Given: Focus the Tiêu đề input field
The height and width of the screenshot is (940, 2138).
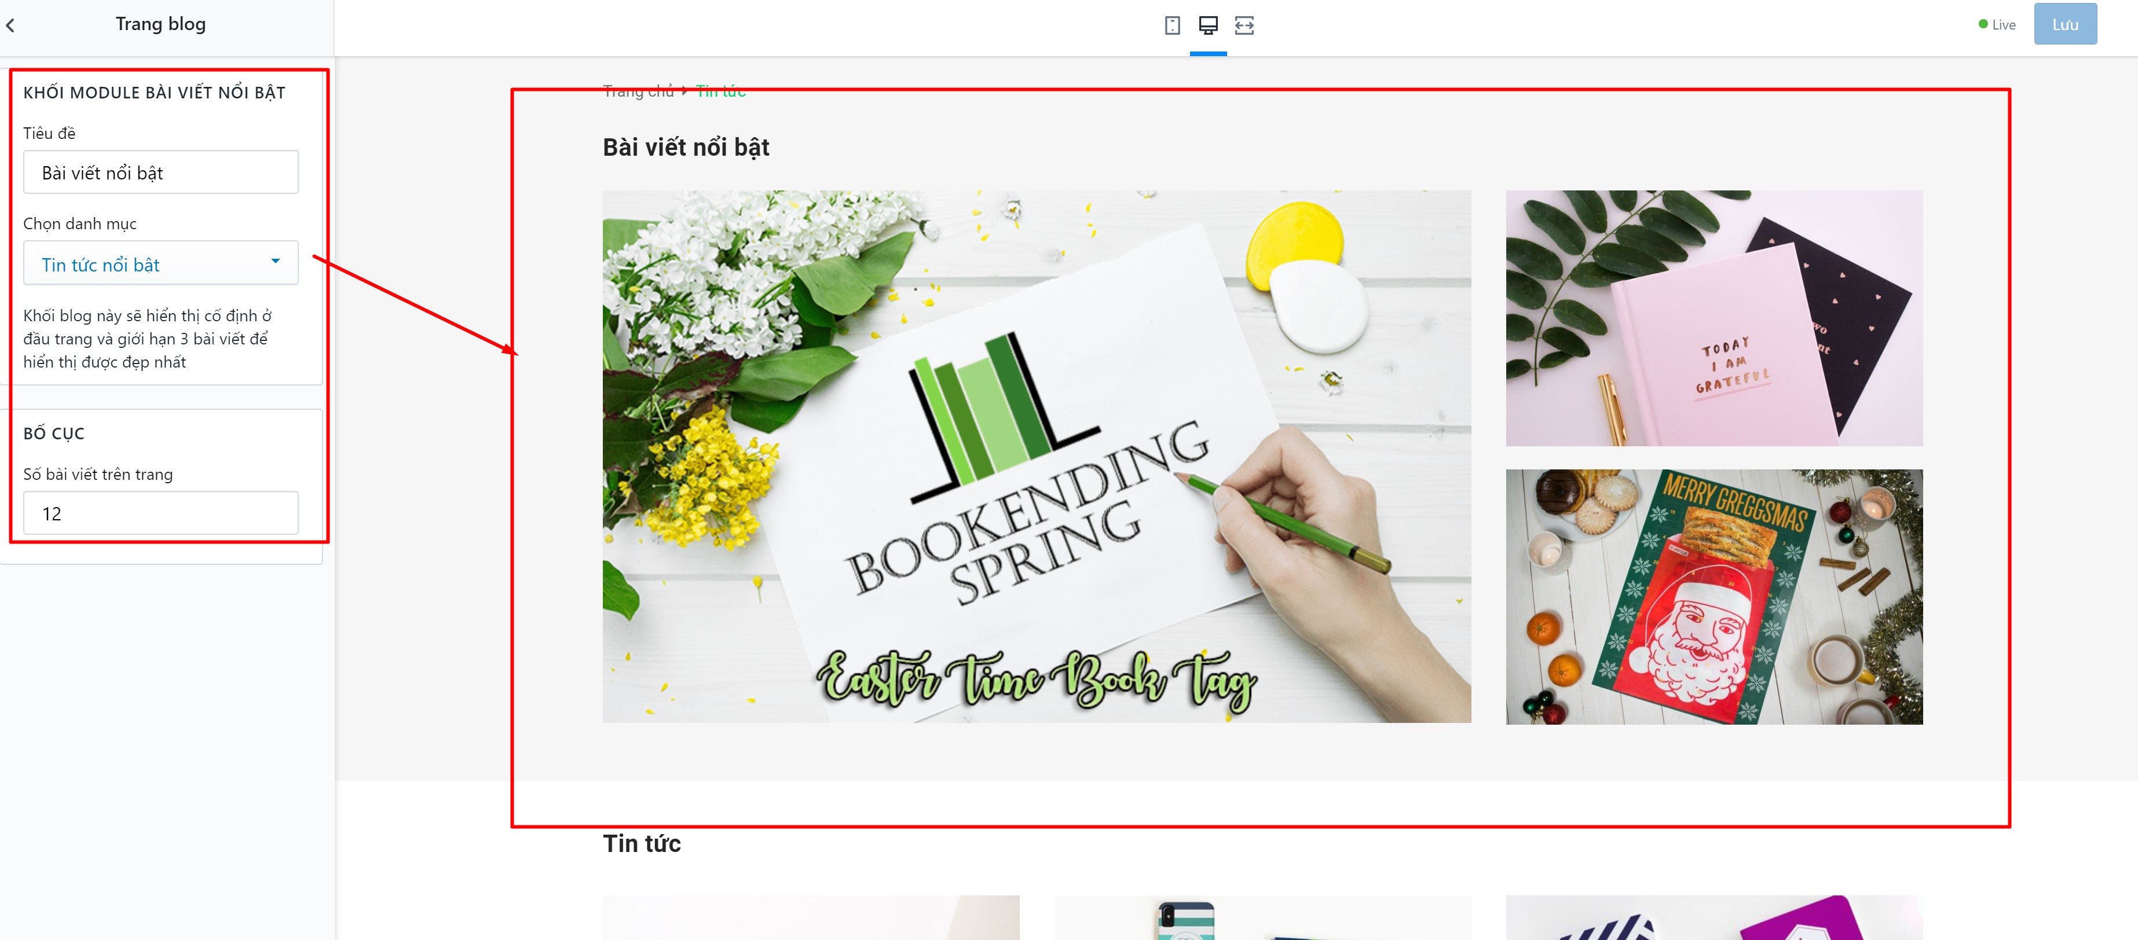Looking at the screenshot, I should pos(160,172).
